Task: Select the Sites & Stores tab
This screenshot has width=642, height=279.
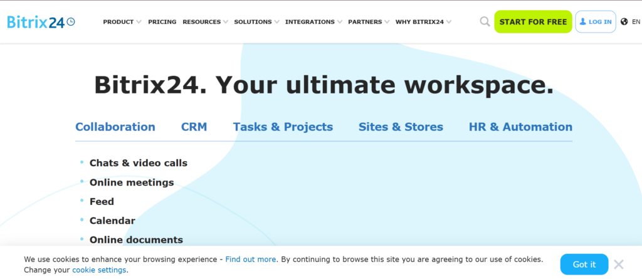Action: [401, 127]
